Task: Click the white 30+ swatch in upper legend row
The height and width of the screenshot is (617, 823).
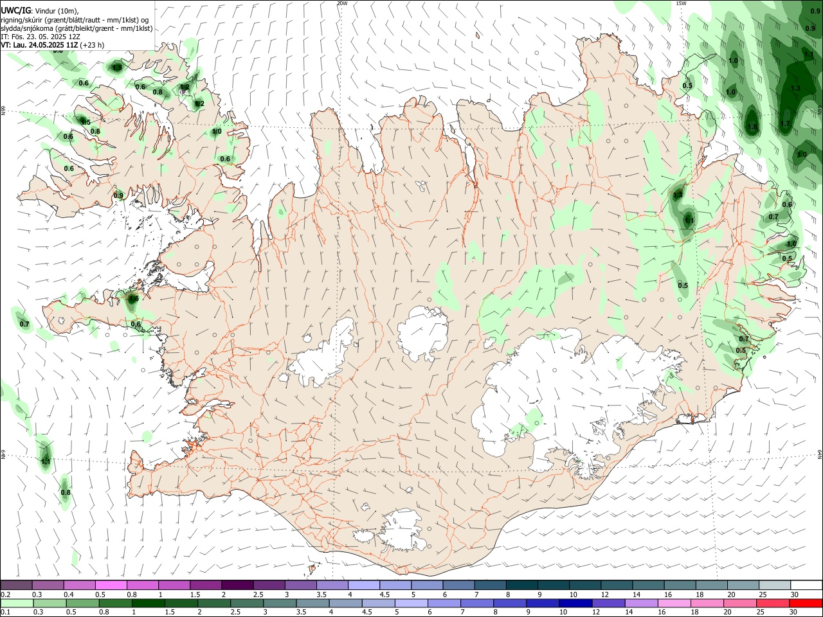Action: pos(806,585)
